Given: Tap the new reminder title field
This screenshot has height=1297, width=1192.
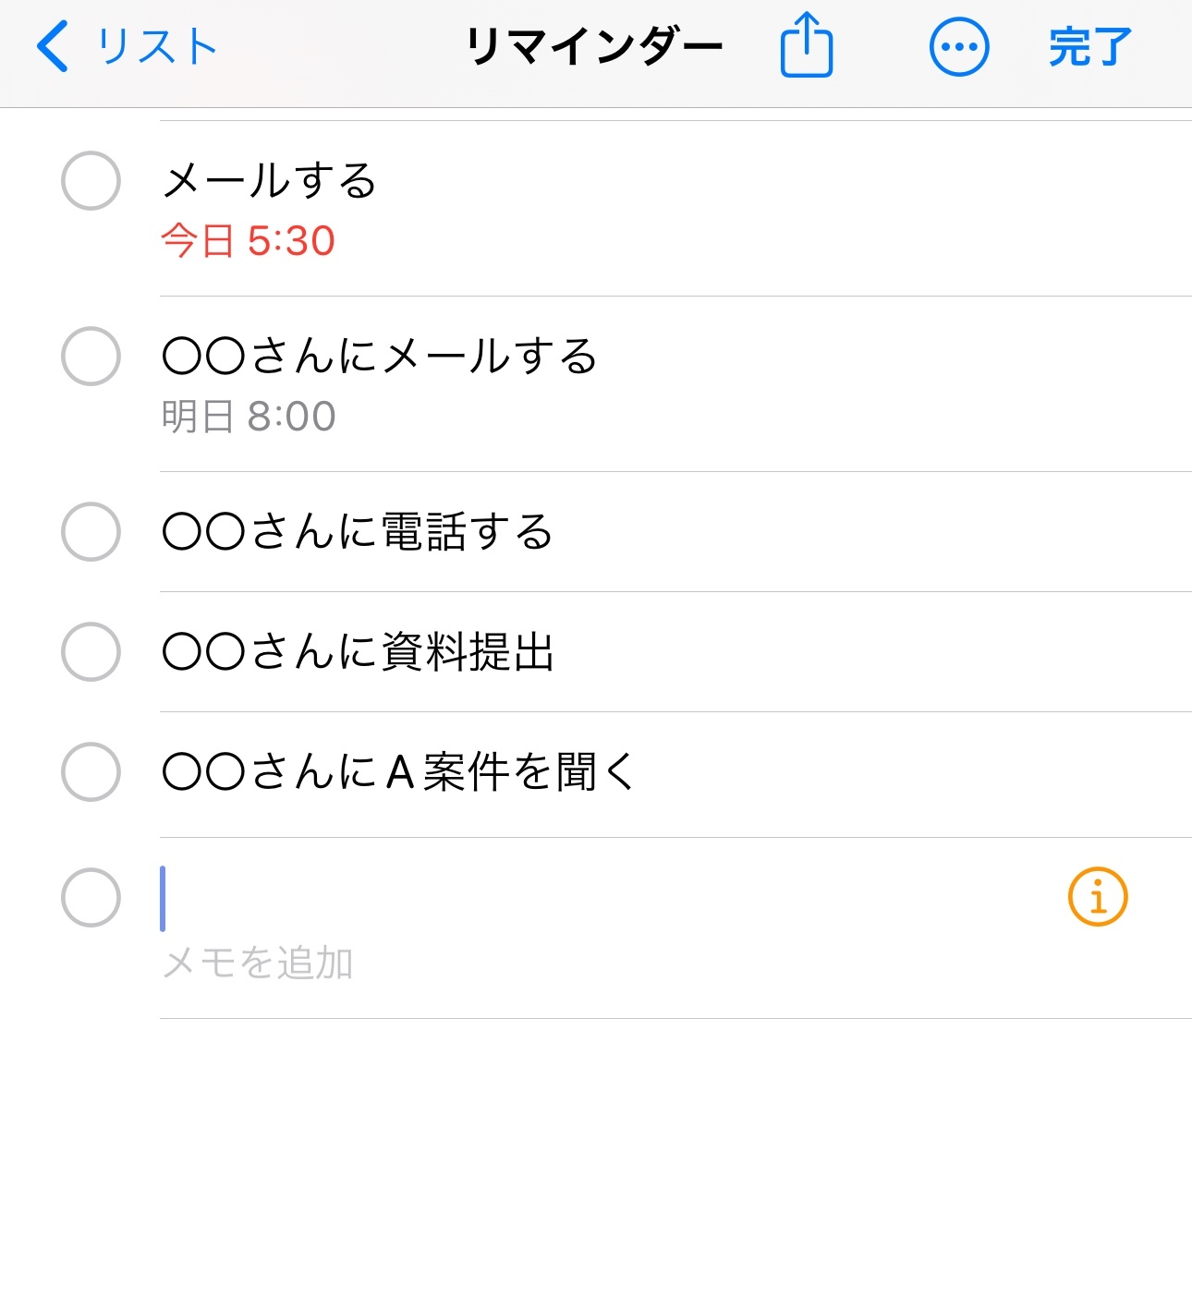Looking at the screenshot, I should (554, 897).
